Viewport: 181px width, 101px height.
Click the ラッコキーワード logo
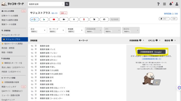pyautogui.click(x=13, y=4)
